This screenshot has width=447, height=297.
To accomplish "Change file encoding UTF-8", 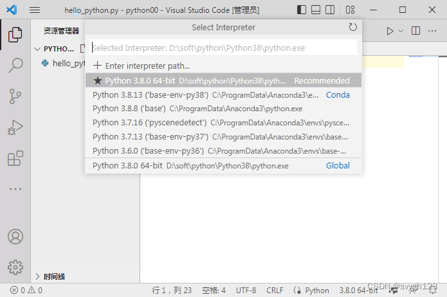I will click(x=246, y=290).
